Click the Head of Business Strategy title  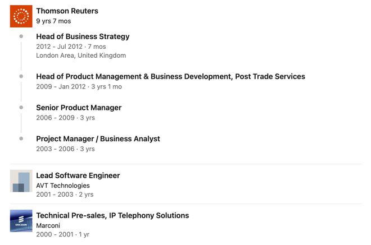[83, 36]
